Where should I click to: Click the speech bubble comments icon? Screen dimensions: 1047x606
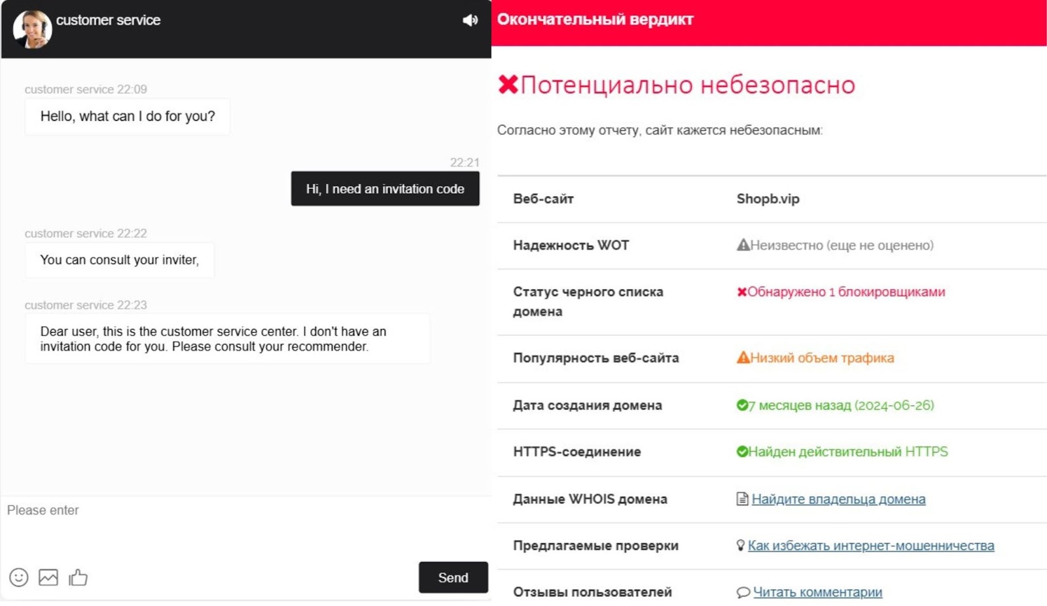pos(743,592)
